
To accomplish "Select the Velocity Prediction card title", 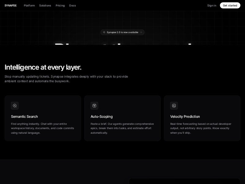I will [185, 117].
